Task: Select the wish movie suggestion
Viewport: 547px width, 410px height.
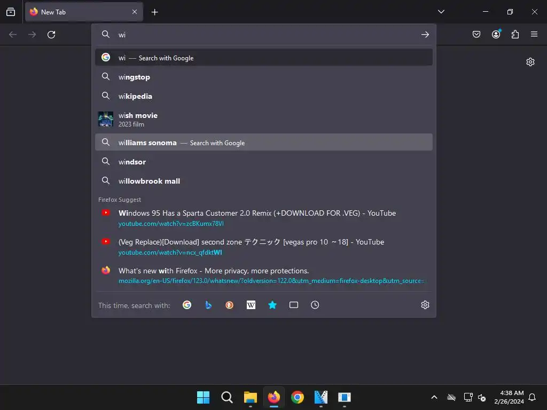Action: (264, 119)
